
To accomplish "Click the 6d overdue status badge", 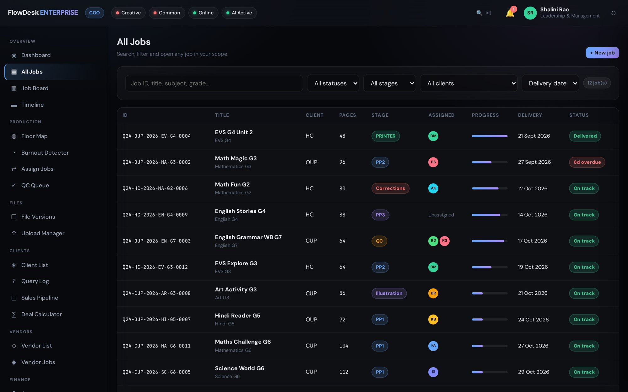I will point(587,162).
